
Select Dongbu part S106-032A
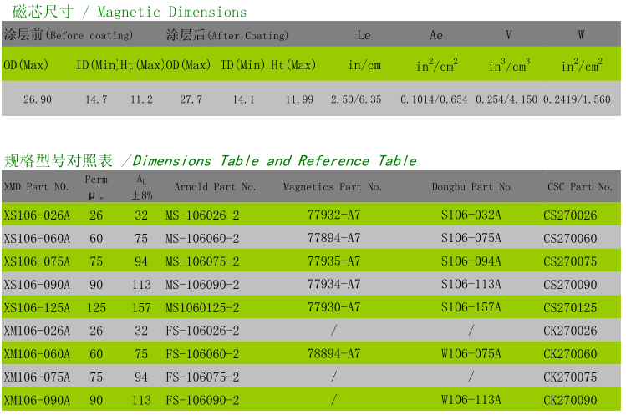[x=471, y=215]
